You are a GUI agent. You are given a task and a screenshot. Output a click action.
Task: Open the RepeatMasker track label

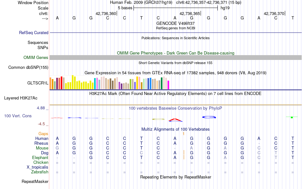35,181
